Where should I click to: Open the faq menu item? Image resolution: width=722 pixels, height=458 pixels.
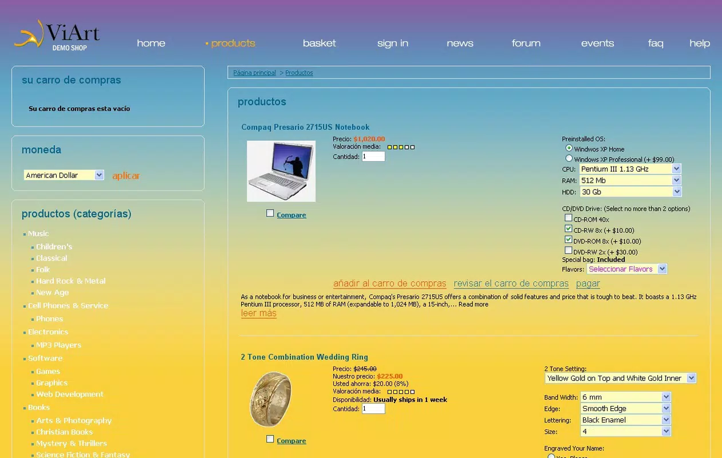pyautogui.click(x=656, y=43)
